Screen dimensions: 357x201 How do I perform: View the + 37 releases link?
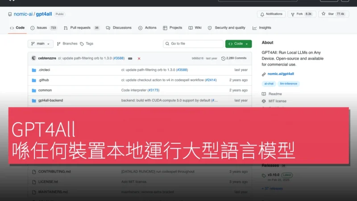pyautogui.click(x=272, y=188)
